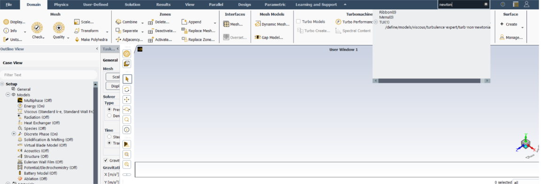Click the zoom to area magnifier
This screenshot has width=541, height=184.
pos(127,119)
